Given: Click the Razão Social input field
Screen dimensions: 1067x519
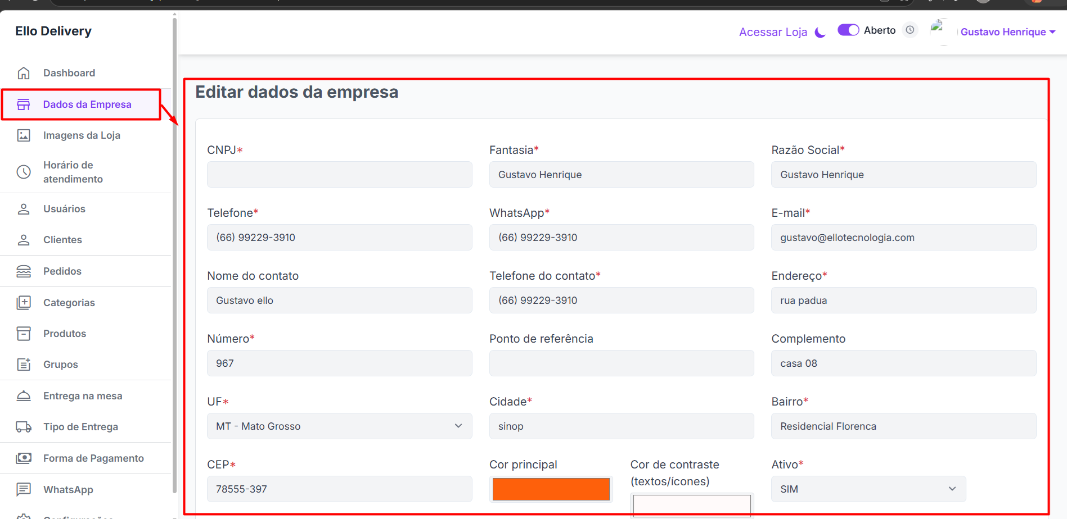Looking at the screenshot, I should [x=903, y=175].
